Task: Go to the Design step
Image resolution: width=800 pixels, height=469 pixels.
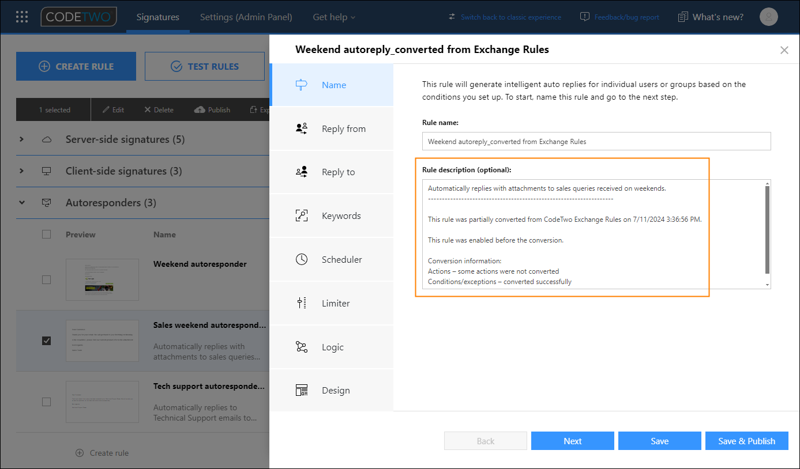Action: 332,390
